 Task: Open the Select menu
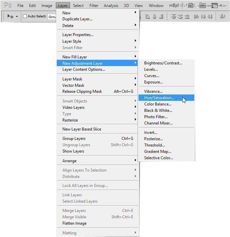78,6
